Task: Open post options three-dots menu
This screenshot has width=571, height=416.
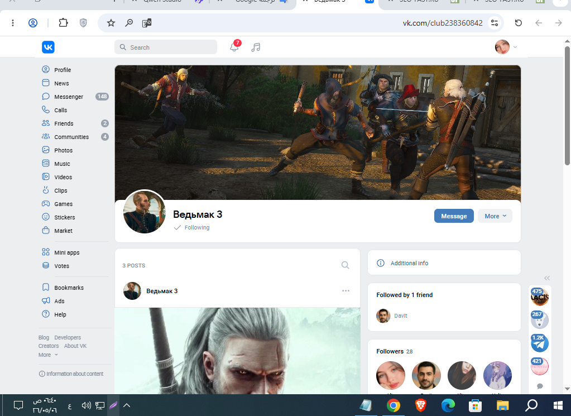Action: coord(346,291)
